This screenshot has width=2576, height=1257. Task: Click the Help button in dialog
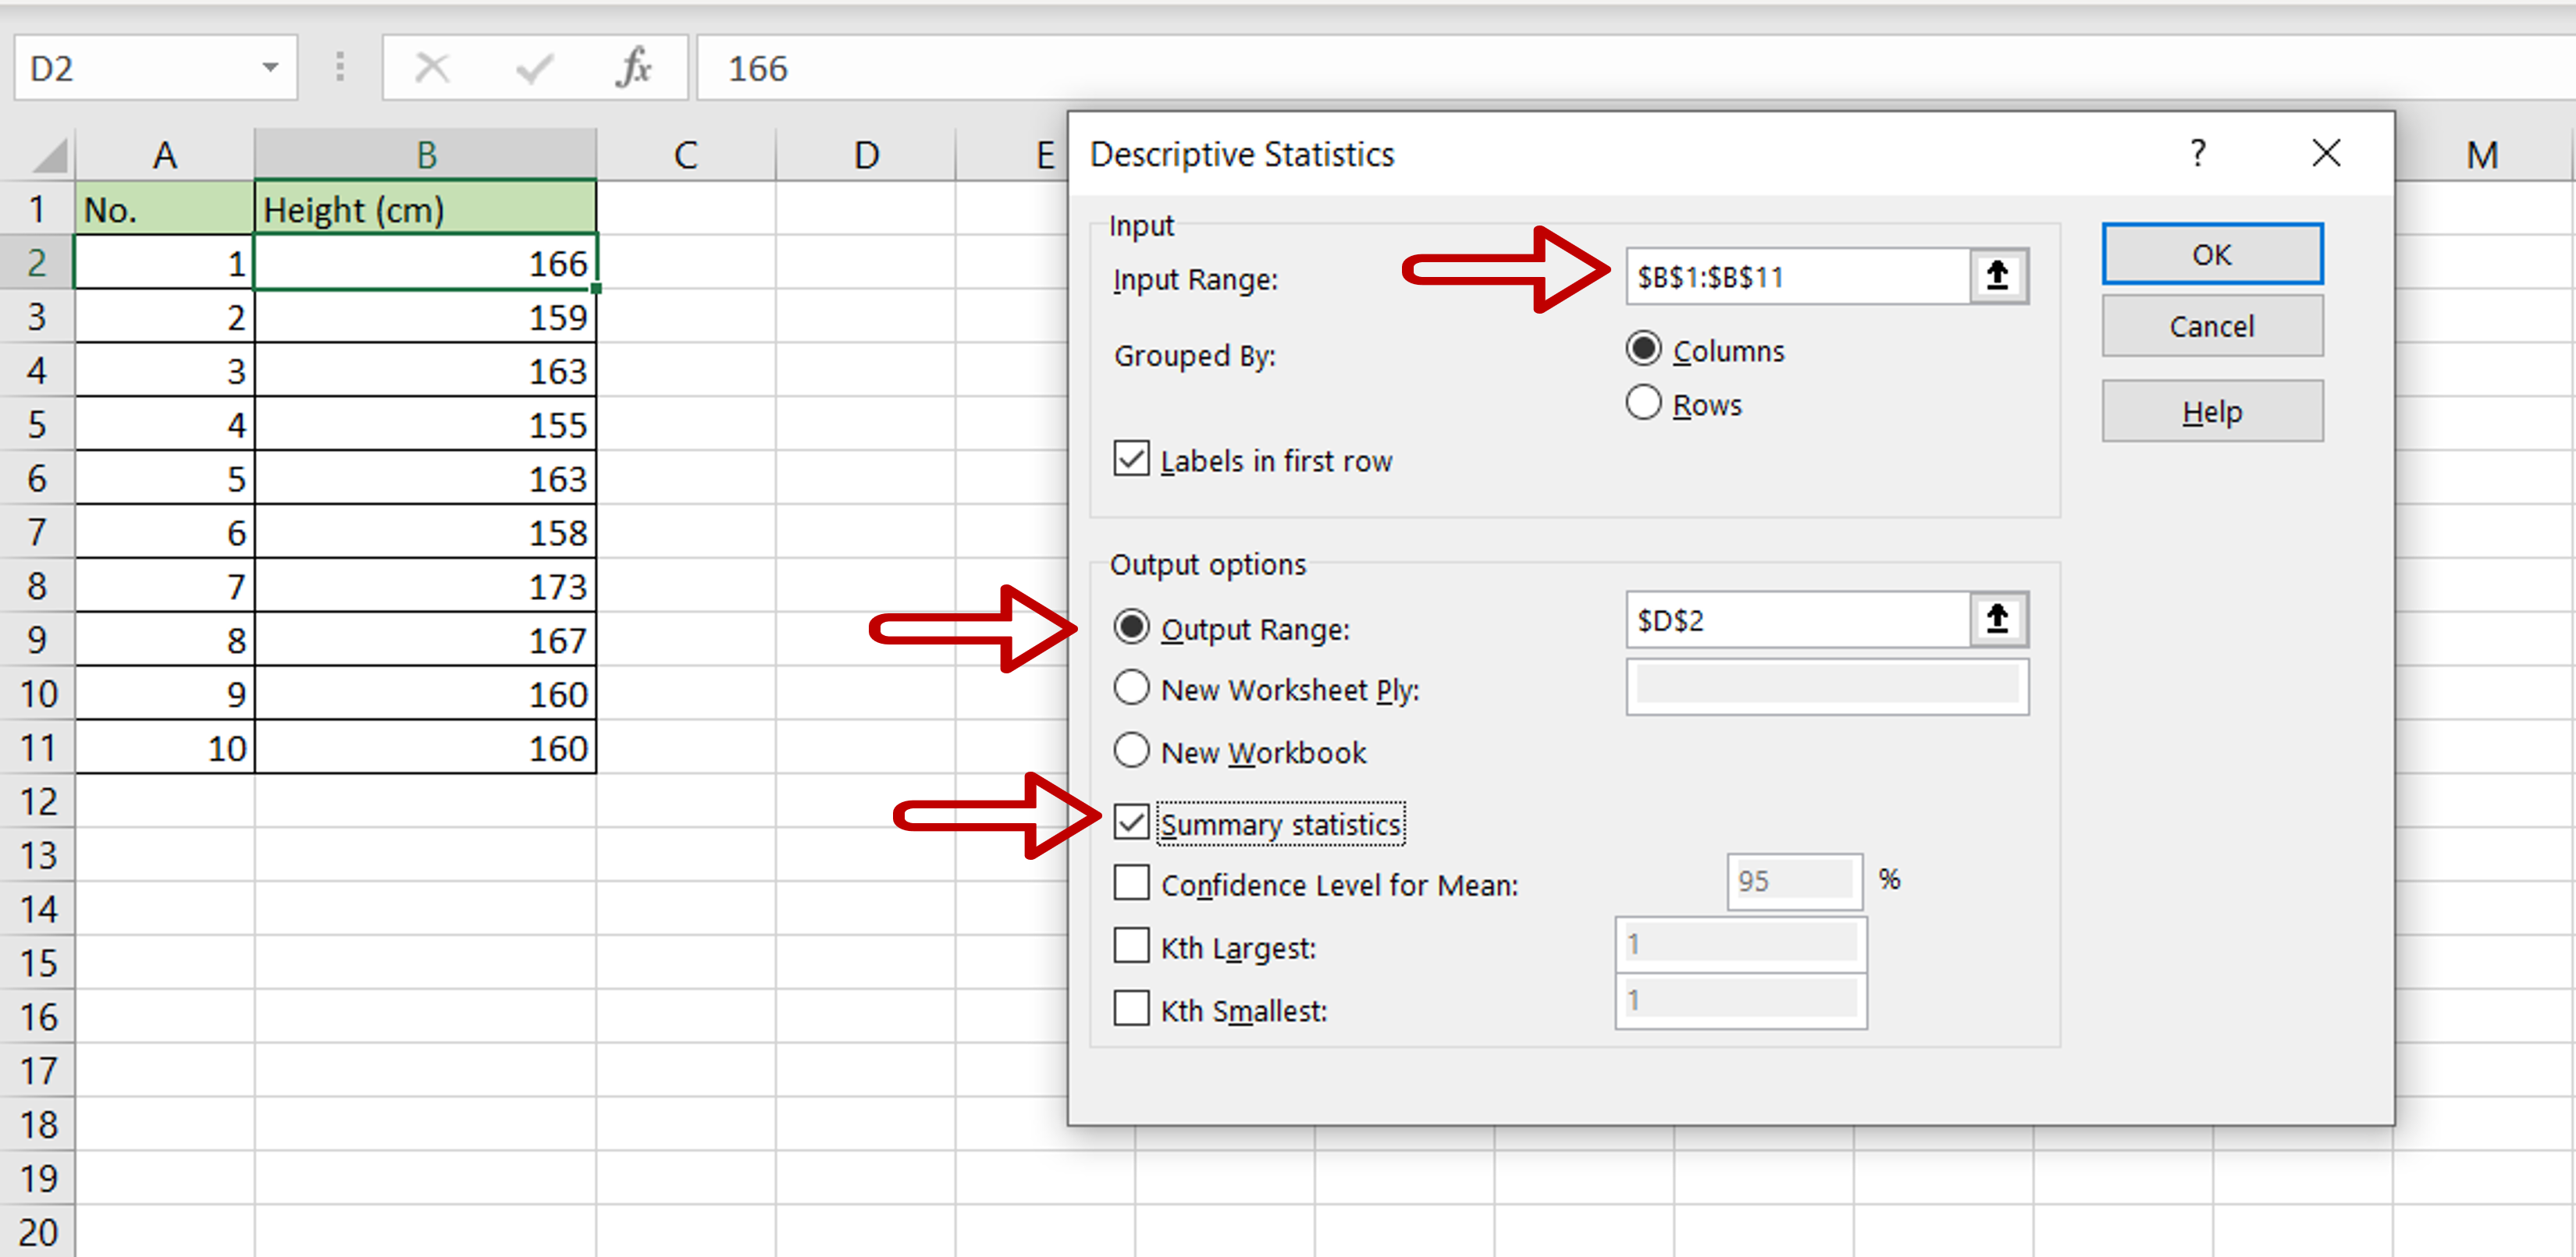point(2211,412)
